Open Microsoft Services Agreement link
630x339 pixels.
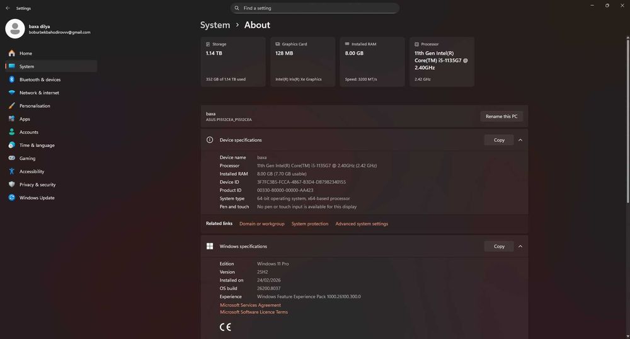click(x=250, y=305)
